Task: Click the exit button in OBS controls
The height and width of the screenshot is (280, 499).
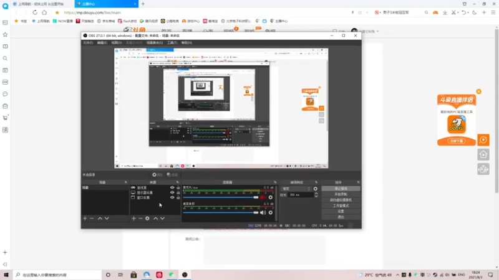Action: [x=341, y=217]
